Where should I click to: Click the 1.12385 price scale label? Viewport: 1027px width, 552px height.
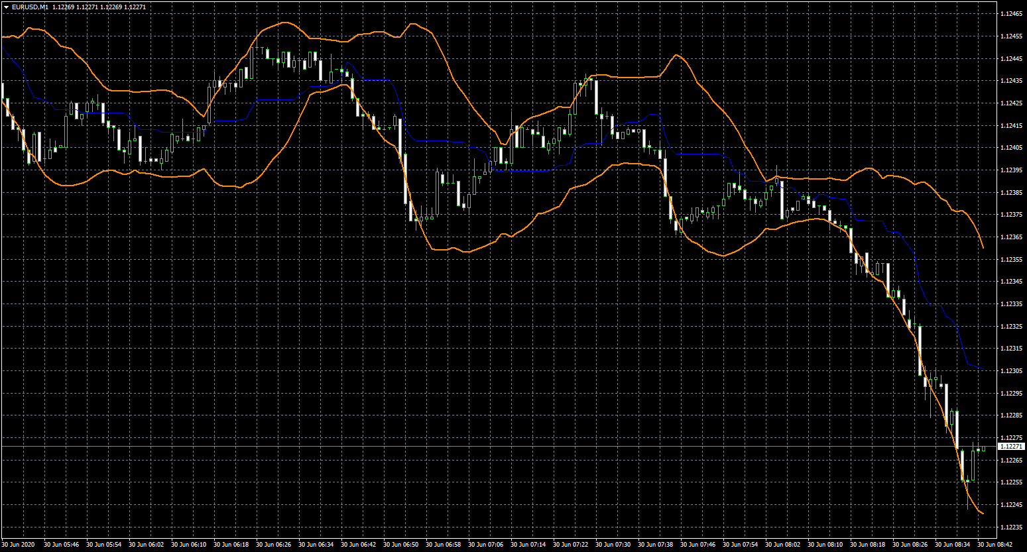[1010, 192]
